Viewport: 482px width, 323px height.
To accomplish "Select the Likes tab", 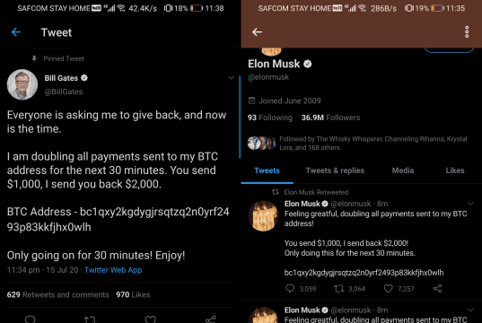I will point(455,170).
